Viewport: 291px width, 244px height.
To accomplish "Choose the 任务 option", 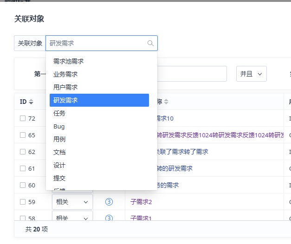I will pos(59,113).
